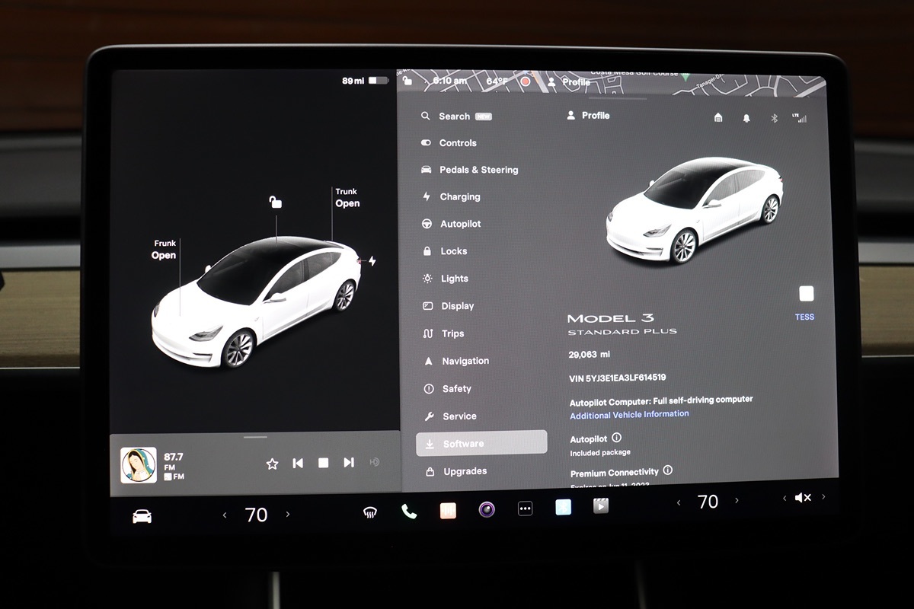Decrease passenger temperature with left chevron
This screenshot has height=609, width=914.
coord(679,502)
